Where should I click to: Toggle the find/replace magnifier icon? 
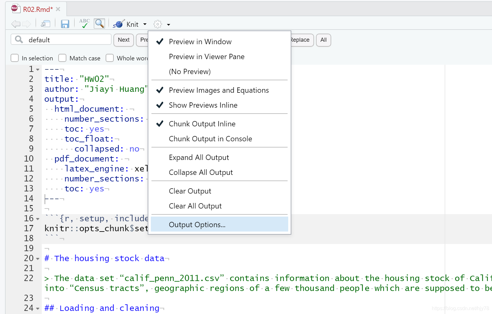(x=99, y=23)
